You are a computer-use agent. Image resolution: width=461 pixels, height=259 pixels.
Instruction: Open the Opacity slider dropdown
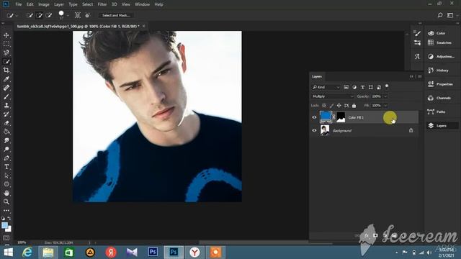(385, 96)
